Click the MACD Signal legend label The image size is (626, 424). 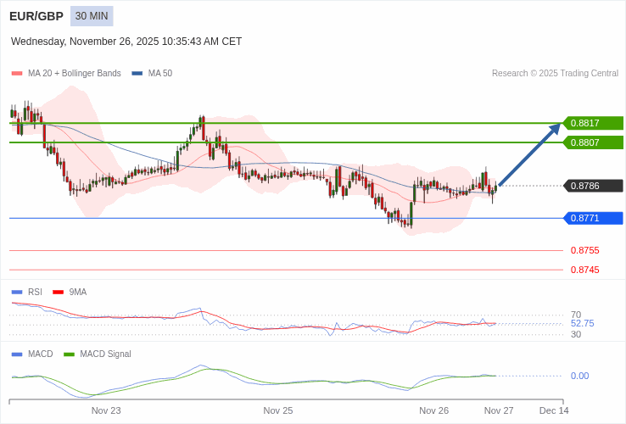point(105,354)
